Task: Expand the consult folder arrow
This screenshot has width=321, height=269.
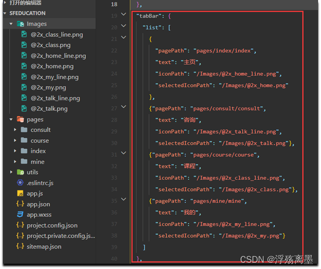Action: pyautogui.click(x=15, y=130)
